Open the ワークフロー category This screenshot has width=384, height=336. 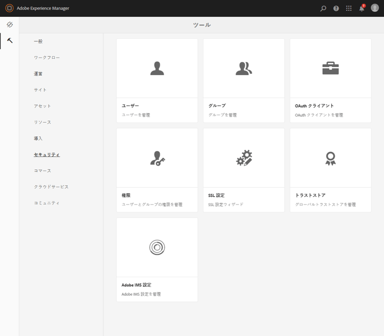click(47, 57)
